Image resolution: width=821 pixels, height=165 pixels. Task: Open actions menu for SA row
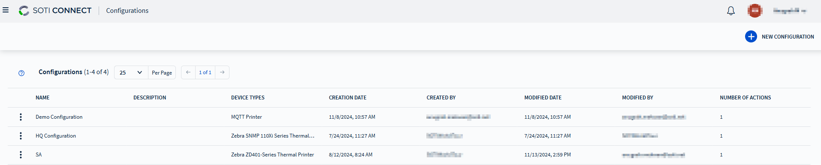[21, 155]
